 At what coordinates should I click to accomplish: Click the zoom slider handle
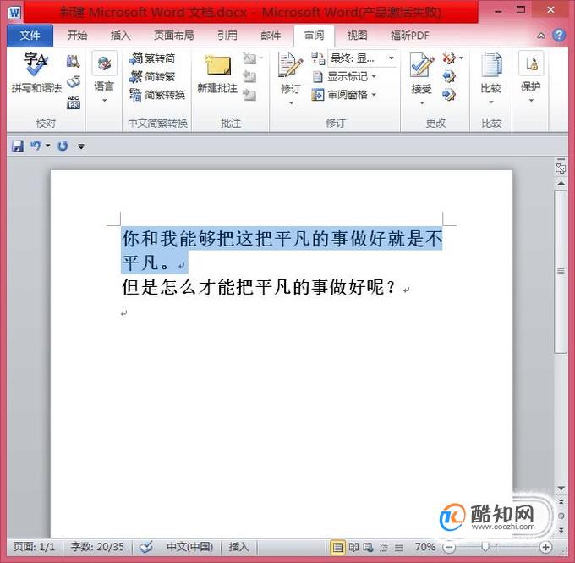(x=485, y=547)
